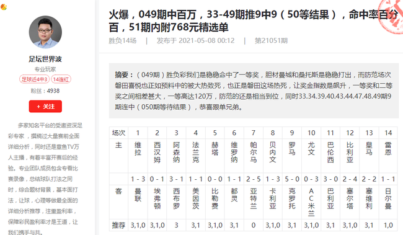Select away team 曼联 in match 1

click(138, 195)
